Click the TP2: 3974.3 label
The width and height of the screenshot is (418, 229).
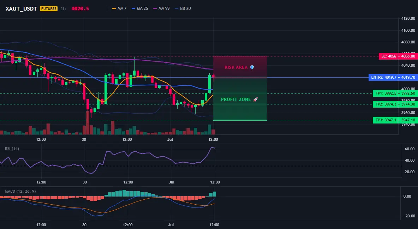[386, 104]
